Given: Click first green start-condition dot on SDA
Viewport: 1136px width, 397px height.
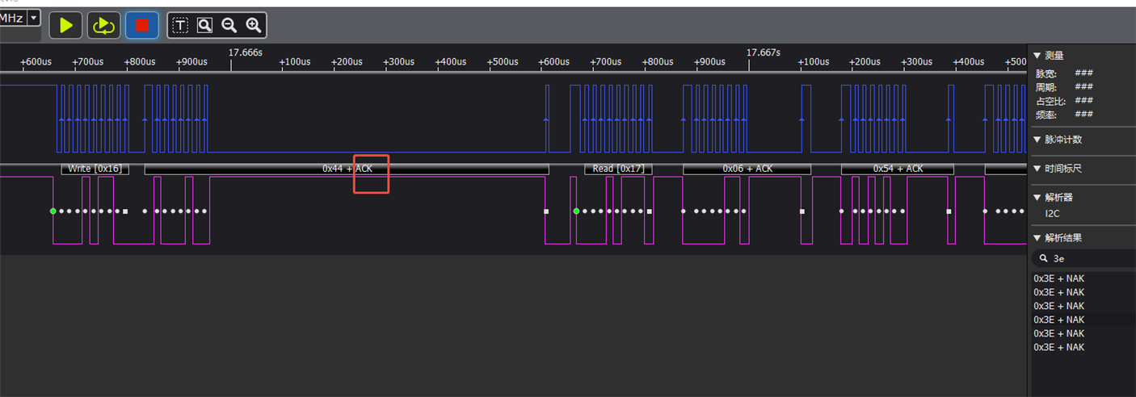Looking at the screenshot, I should [x=53, y=211].
